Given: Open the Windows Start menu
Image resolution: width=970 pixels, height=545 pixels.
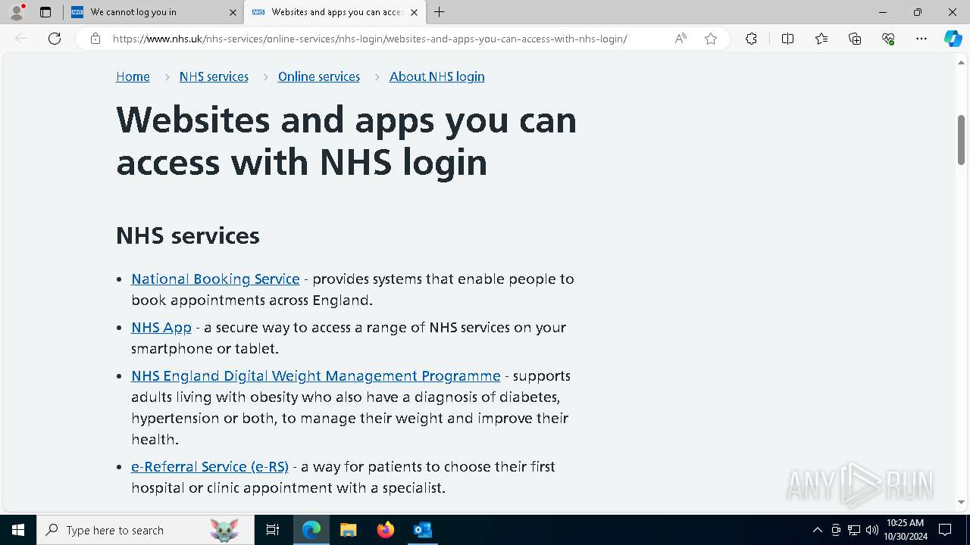Looking at the screenshot, I should click(18, 530).
